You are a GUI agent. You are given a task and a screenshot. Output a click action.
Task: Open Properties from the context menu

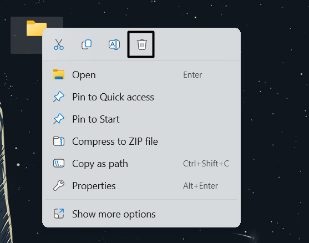(141, 186)
